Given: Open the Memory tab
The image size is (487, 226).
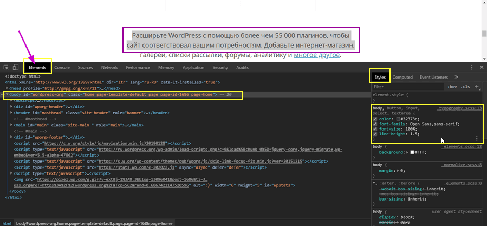Looking at the screenshot, I should [x=166, y=67].
